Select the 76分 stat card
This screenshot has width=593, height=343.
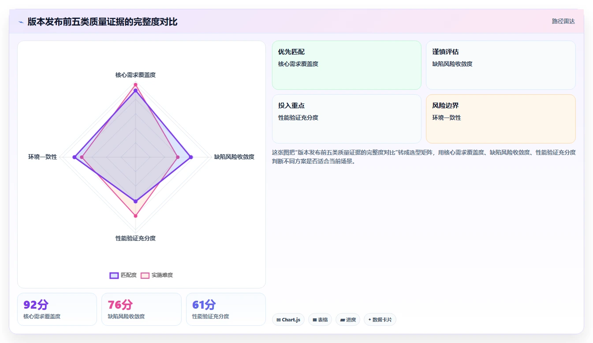tap(142, 310)
